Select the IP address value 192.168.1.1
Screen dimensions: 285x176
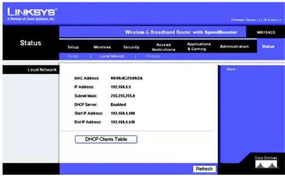tap(120, 87)
